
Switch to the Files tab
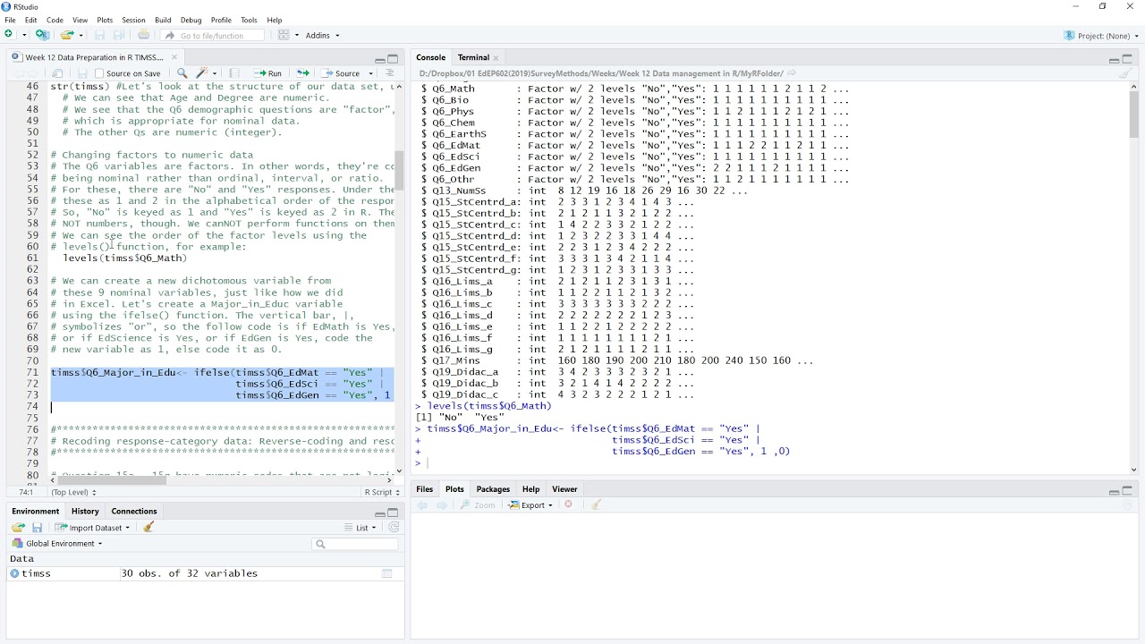click(x=425, y=489)
